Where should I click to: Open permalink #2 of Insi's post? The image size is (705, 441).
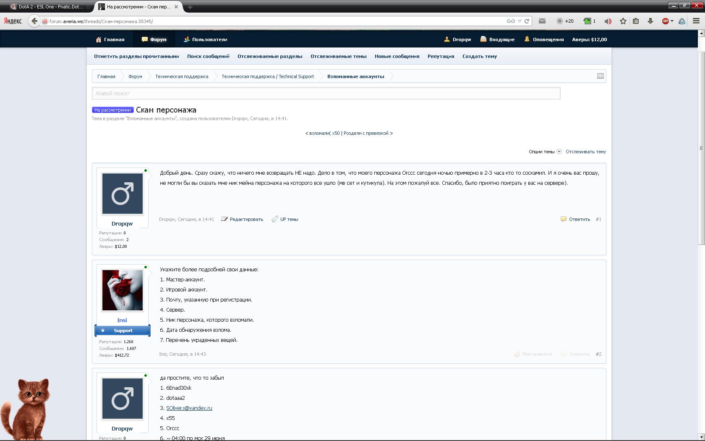coord(598,354)
